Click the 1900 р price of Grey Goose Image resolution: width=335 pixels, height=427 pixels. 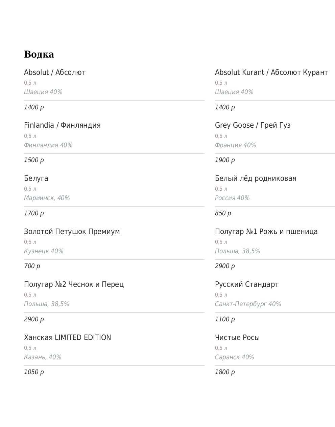[x=225, y=160]
